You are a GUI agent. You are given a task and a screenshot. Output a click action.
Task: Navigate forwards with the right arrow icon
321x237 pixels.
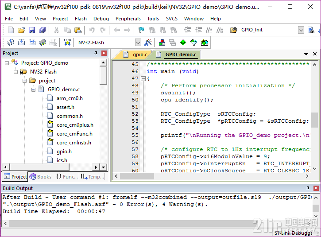128,30
